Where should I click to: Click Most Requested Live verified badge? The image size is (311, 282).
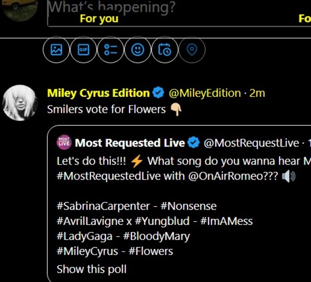[x=194, y=143]
